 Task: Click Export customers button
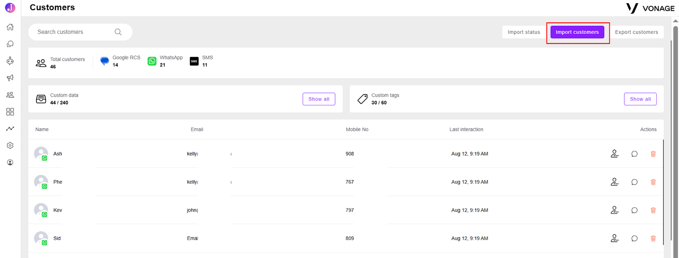click(637, 32)
